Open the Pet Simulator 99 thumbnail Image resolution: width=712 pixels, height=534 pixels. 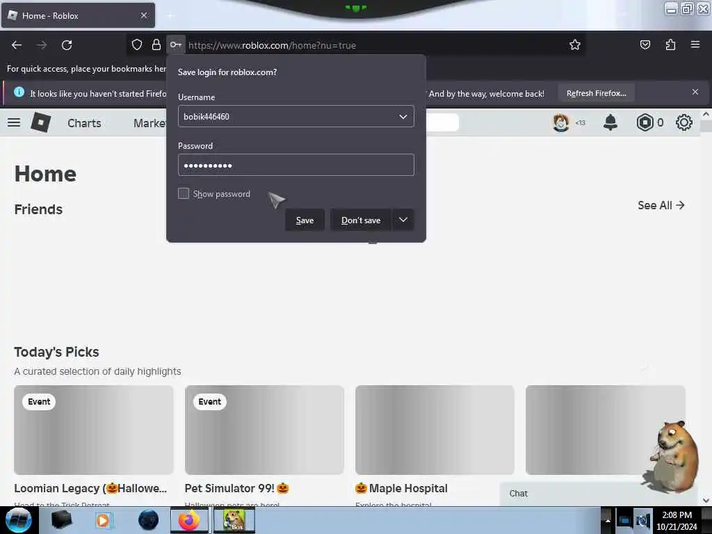[x=264, y=430]
